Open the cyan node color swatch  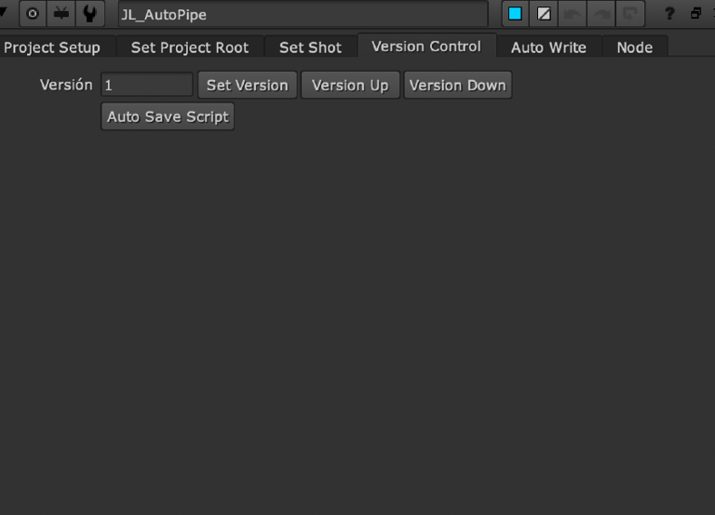(x=515, y=14)
